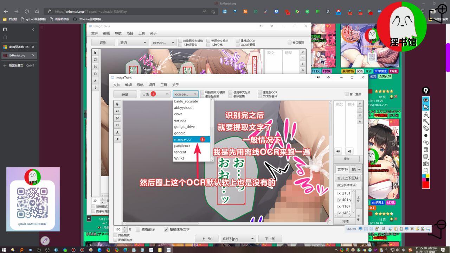Click the eraser icon in annotation toolbar
Viewport: 450px width, 253px height.
coord(426,128)
